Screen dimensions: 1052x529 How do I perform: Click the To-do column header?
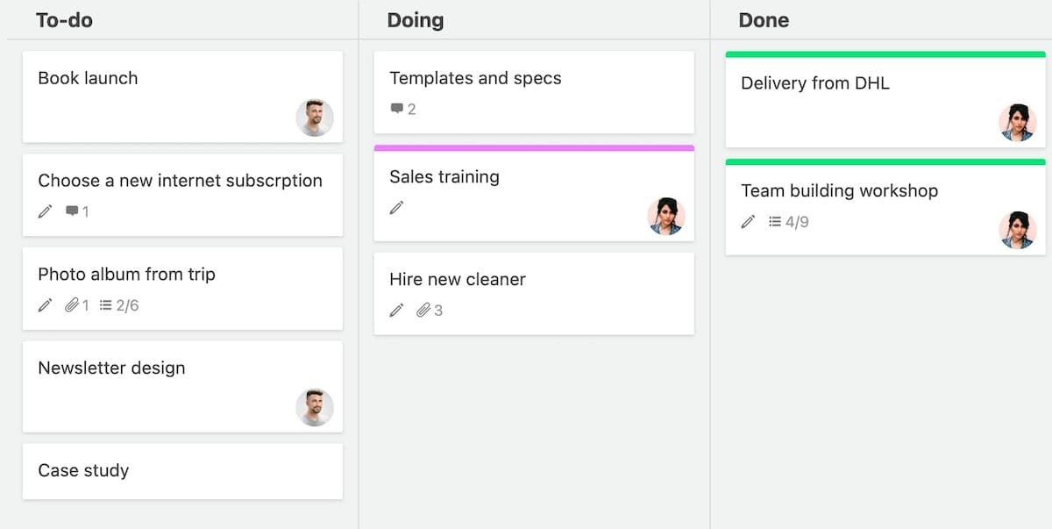pos(64,20)
